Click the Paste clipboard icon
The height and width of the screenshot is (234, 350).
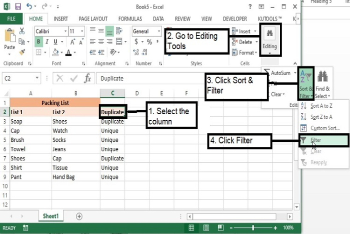point(10,36)
